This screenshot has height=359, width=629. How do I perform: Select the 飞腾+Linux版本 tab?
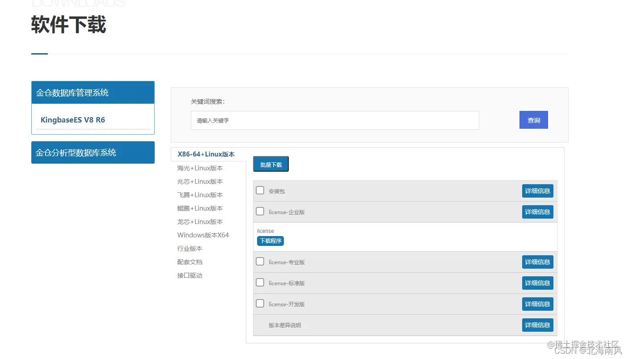coord(200,195)
